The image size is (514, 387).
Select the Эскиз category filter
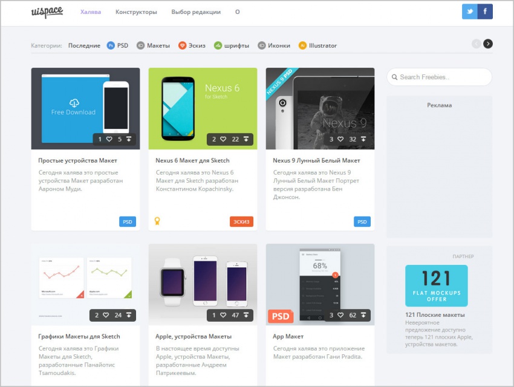[x=194, y=45]
